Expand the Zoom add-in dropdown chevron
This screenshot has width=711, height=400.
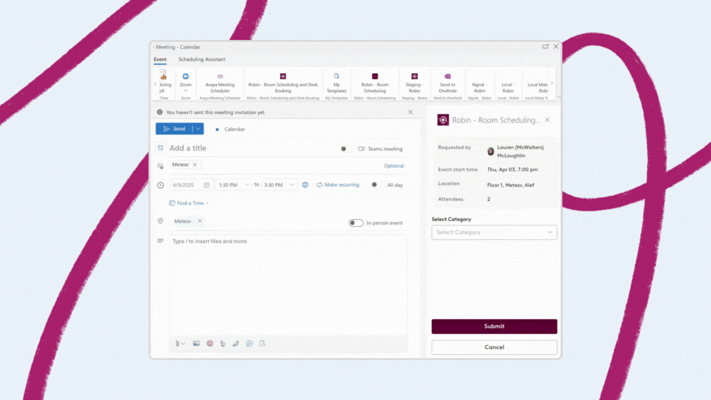point(185,91)
